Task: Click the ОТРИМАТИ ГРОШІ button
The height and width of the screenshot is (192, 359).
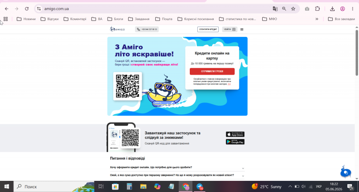Action: 212,71
